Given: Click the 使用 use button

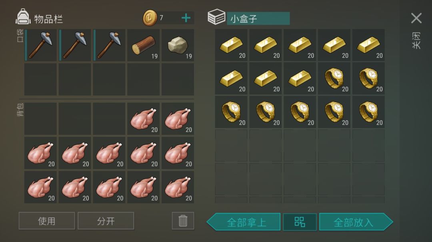Looking at the screenshot, I should pos(46,220).
